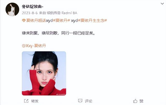The height and width of the screenshot is (105, 166).
Task: Click the xyd text between hashtags
Action: (74, 20)
